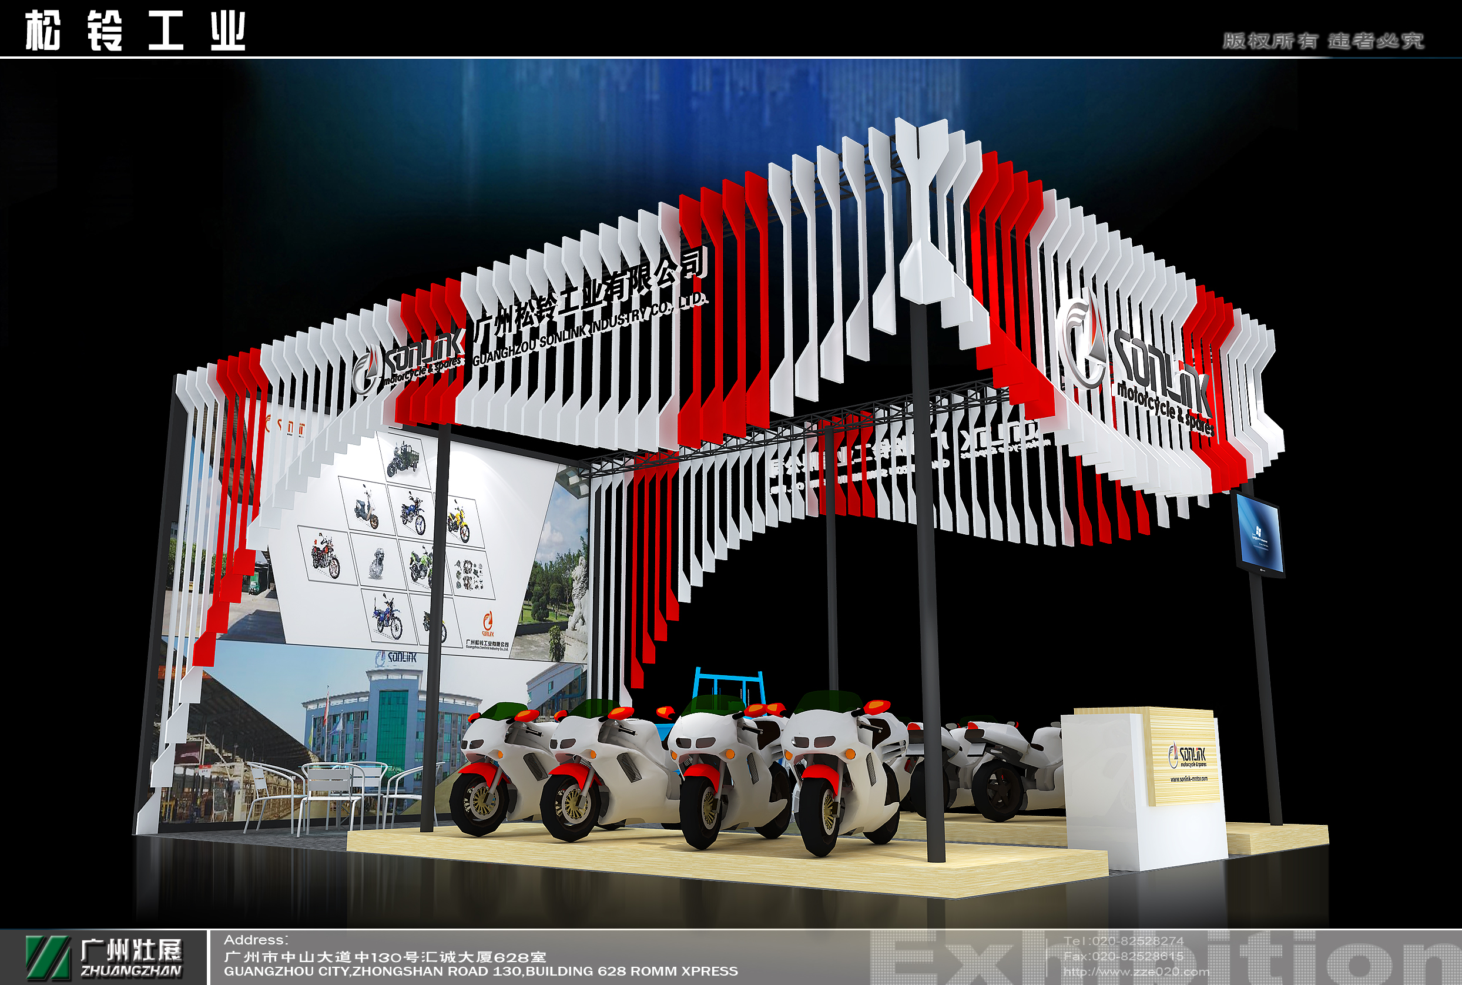Select the GUANGZHOU CITY,ZHONGSHAN ROAD address line
Viewport: 1462px width, 985px height.
[481, 971]
